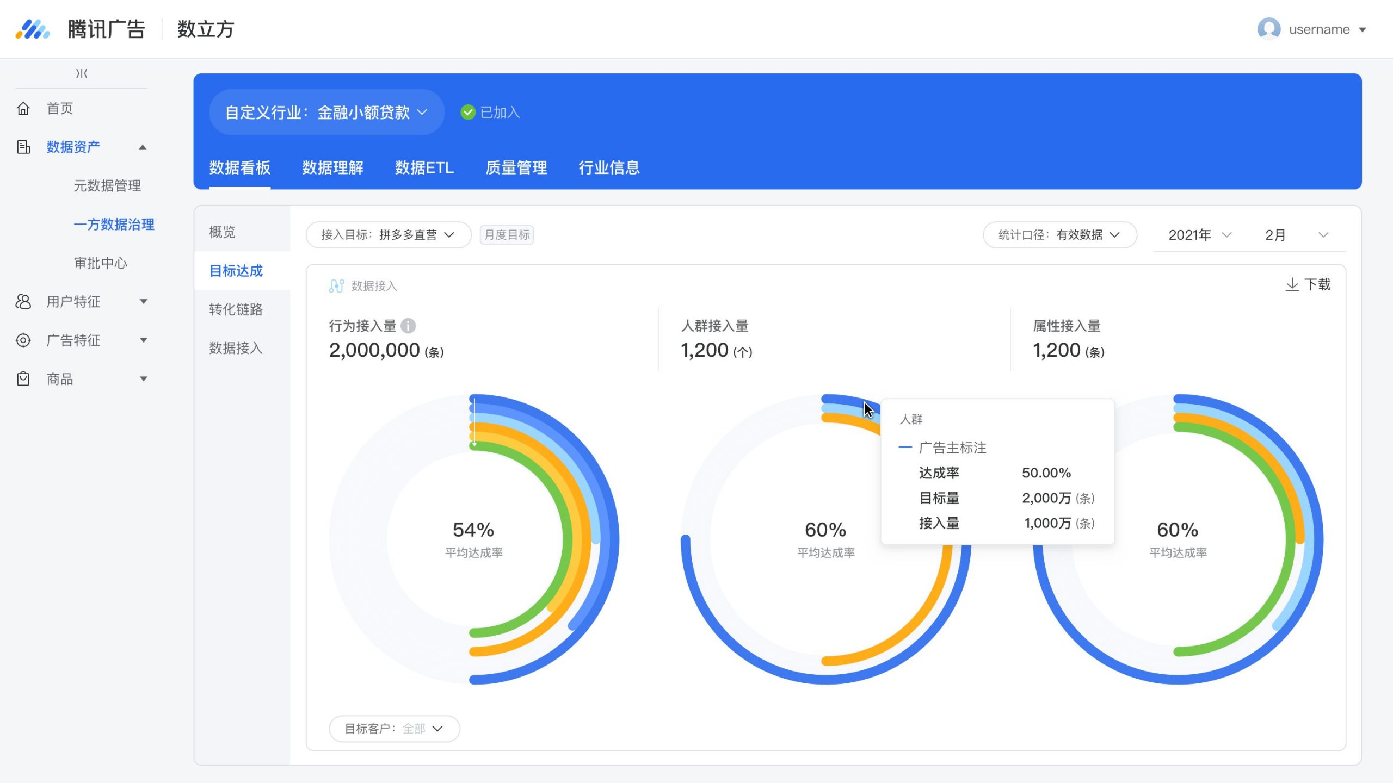The height and width of the screenshot is (783, 1393).
Task: Click the sidebar collapse icon
Action: pyautogui.click(x=82, y=73)
